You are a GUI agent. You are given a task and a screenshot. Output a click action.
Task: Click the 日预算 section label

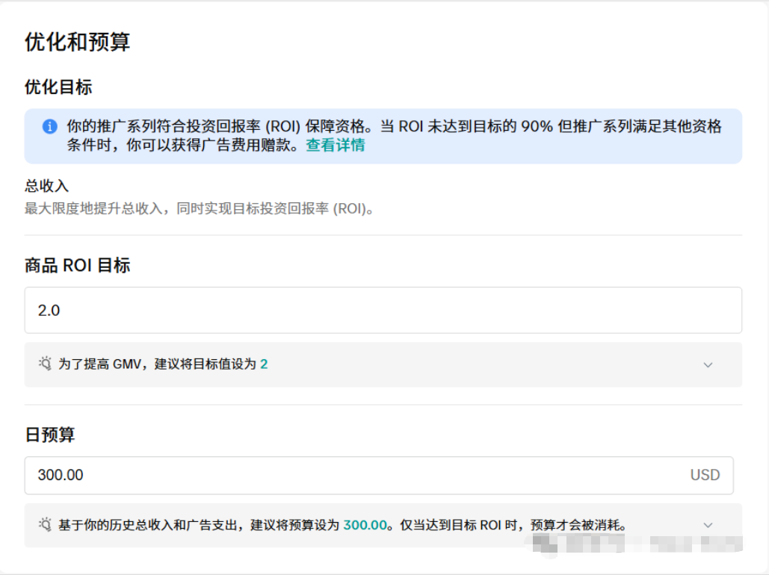tap(50, 435)
